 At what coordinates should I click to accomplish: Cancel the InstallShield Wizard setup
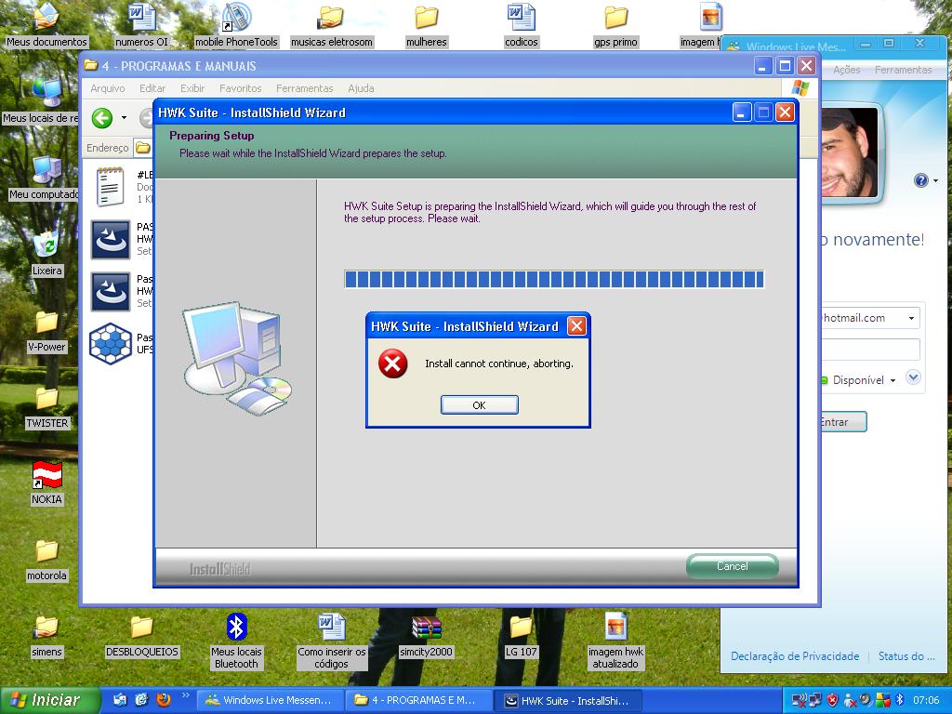click(733, 566)
